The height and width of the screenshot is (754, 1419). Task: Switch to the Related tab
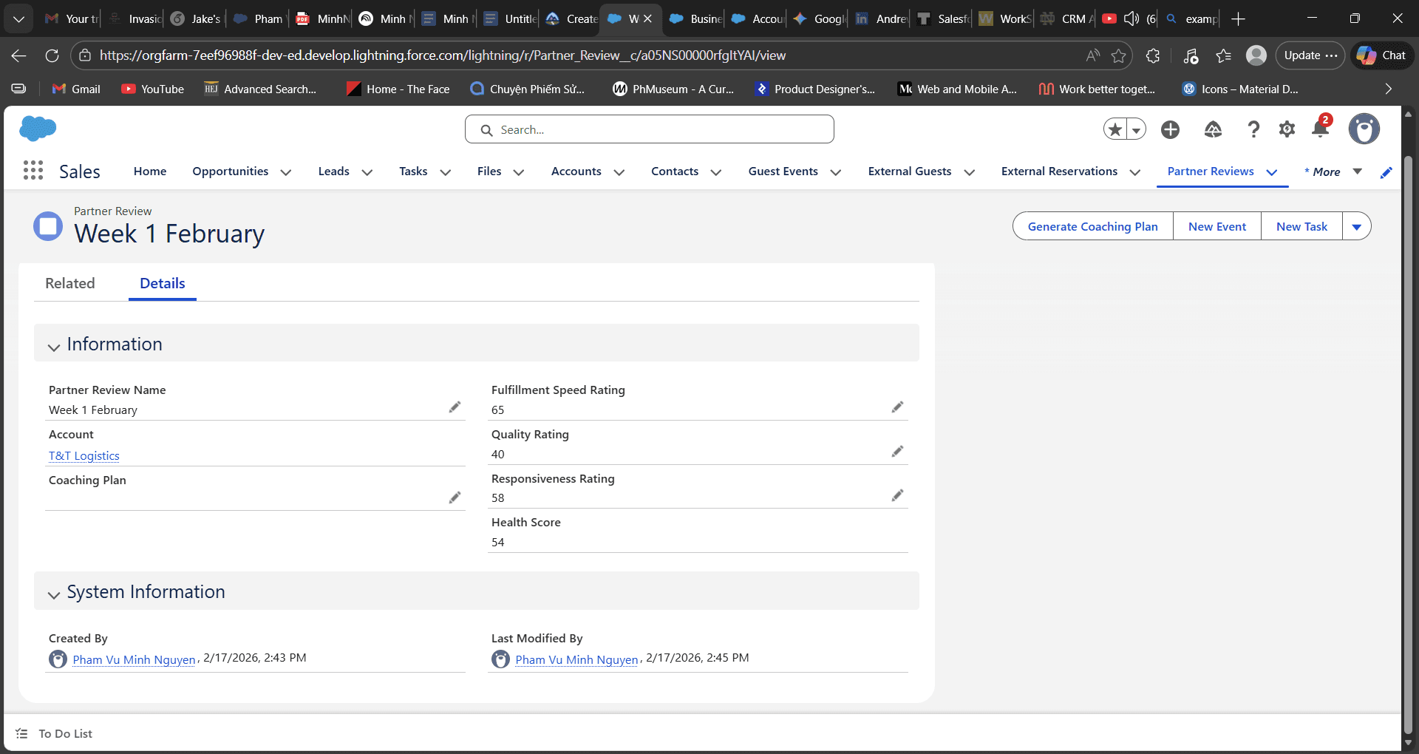(x=70, y=283)
